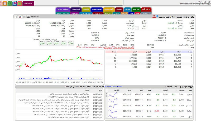Open the معرفی tab
The image size is (211, 121).
[x=117, y=13]
